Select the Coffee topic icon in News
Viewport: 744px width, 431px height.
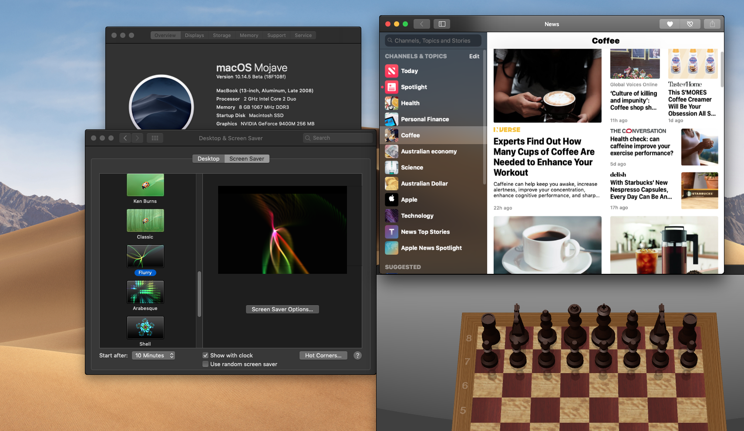click(391, 135)
